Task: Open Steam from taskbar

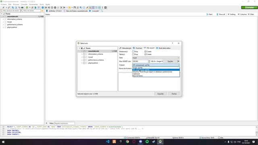Action: pos(154,141)
